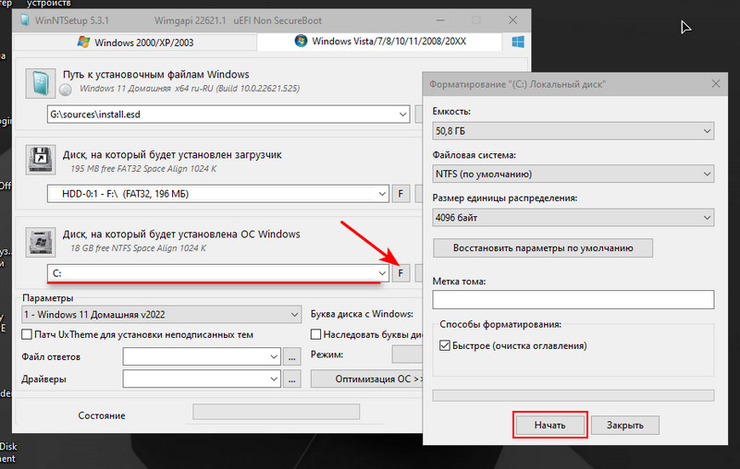
Task: Click the boot drive floppy icon
Action: (41, 160)
